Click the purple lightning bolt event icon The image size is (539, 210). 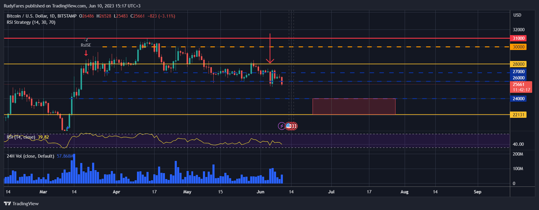[x=281, y=126]
